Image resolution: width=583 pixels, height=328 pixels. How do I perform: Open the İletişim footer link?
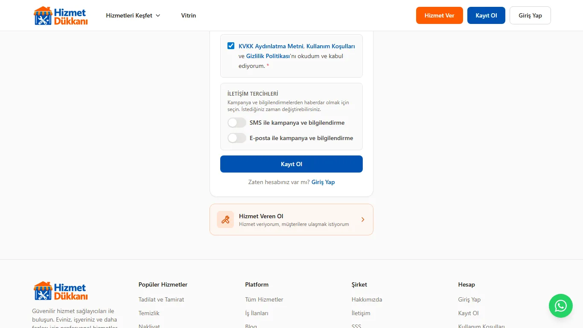click(x=361, y=313)
